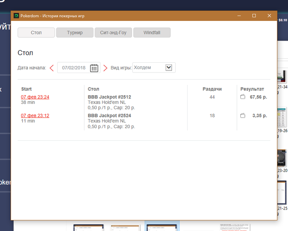This screenshot has width=288, height=231.
Task: Select thumbnail labeled 21-34 in background window
Action: click(282, 77)
